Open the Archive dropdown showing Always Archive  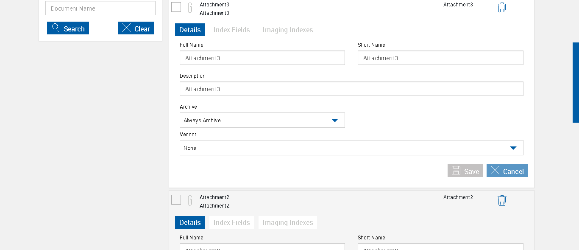pos(262,120)
